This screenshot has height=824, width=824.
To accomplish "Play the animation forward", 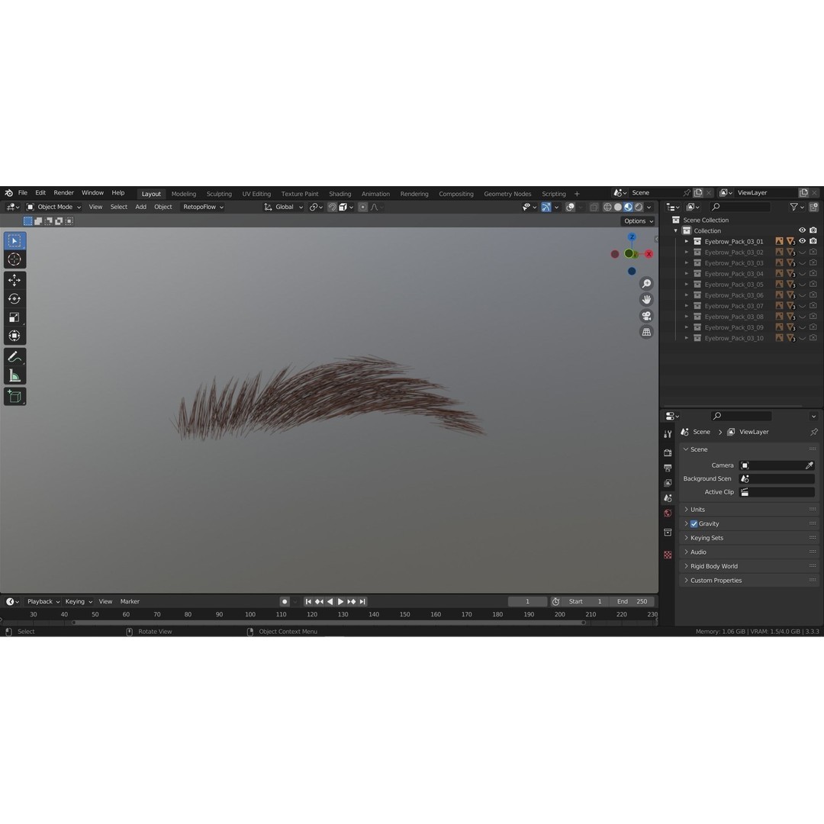I will (340, 602).
